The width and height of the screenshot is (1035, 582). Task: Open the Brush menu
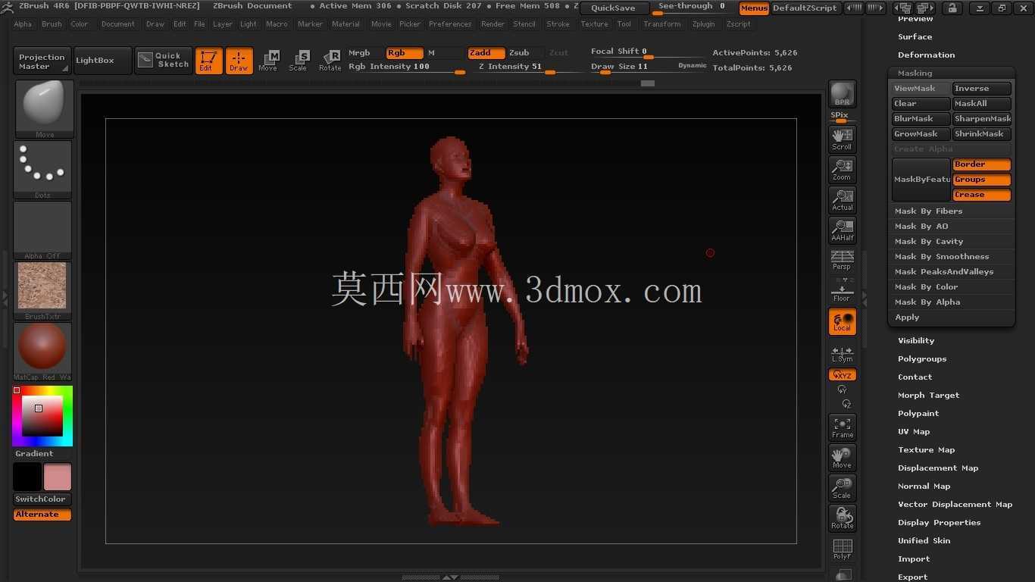tap(52, 24)
